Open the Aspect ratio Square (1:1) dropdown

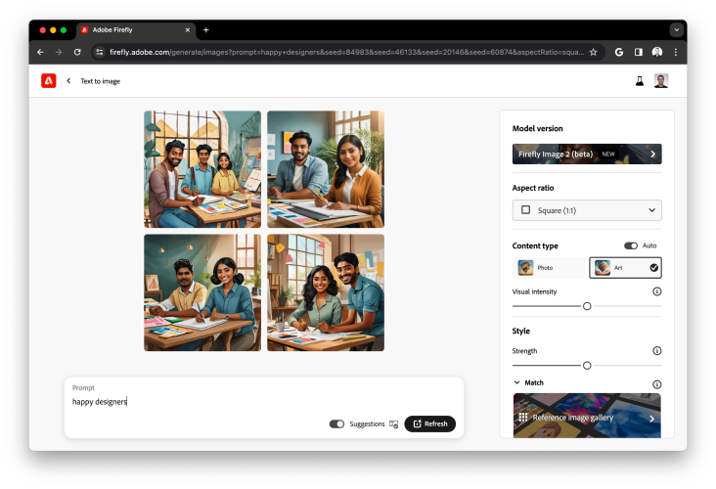(587, 210)
